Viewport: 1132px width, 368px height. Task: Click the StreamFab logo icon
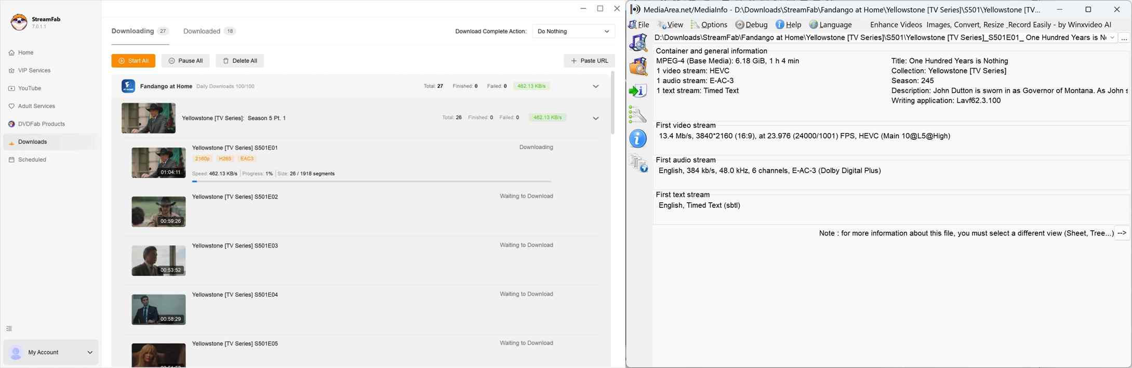coord(19,22)
